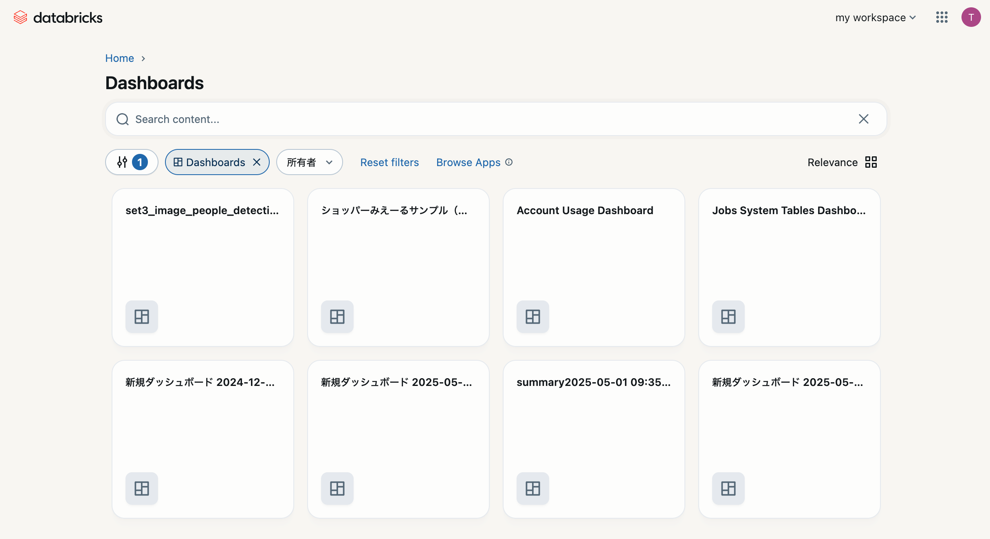Clear search with the X icon
The height and width of the screenshot is (539, 990).
pyautogui.click(x=863, y=119)
